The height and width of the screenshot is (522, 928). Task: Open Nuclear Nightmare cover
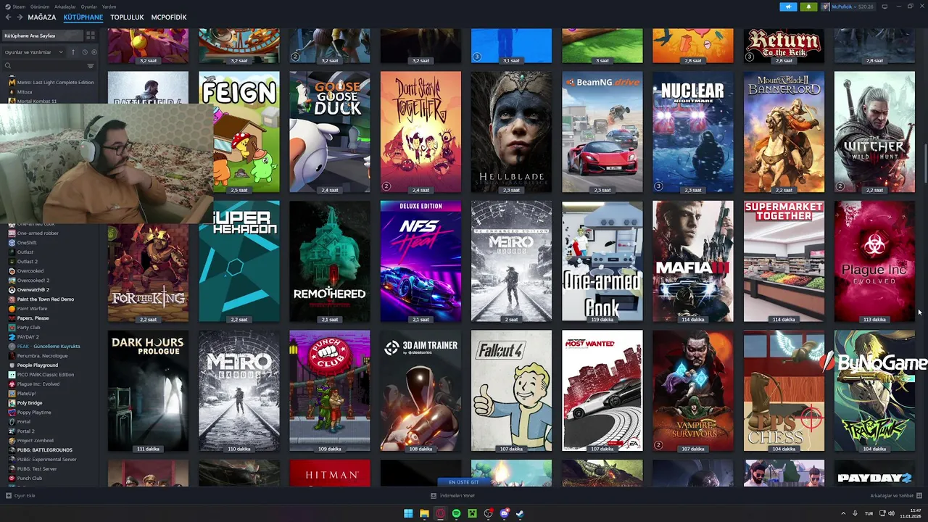(693, 132)
